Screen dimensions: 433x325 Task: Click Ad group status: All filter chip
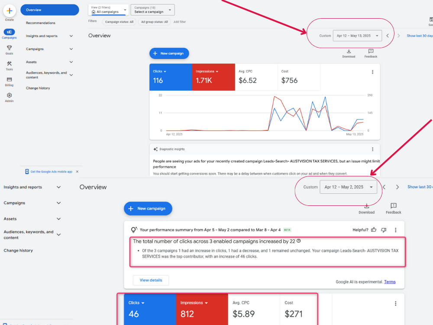(155, 22)
